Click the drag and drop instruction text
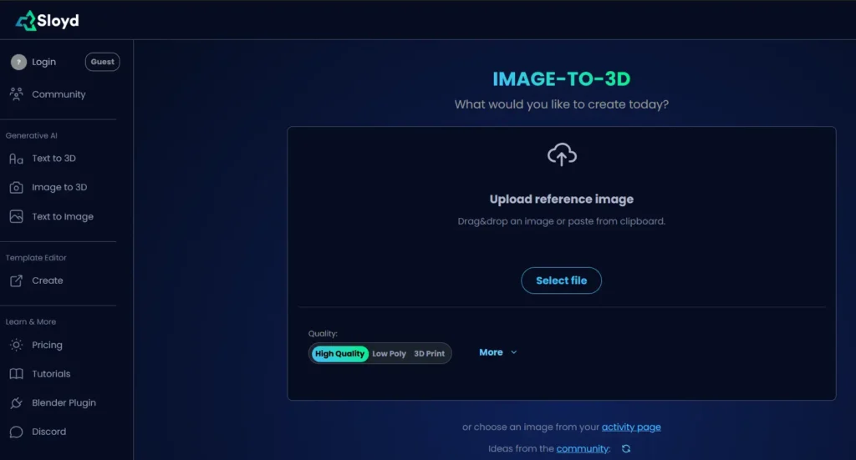The image size is (856, 460). [561, 221]
